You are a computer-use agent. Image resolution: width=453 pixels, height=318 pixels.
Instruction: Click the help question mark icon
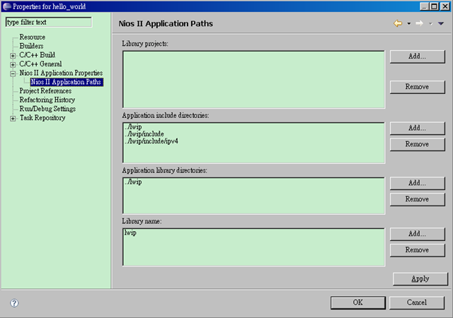click(14, 303)
